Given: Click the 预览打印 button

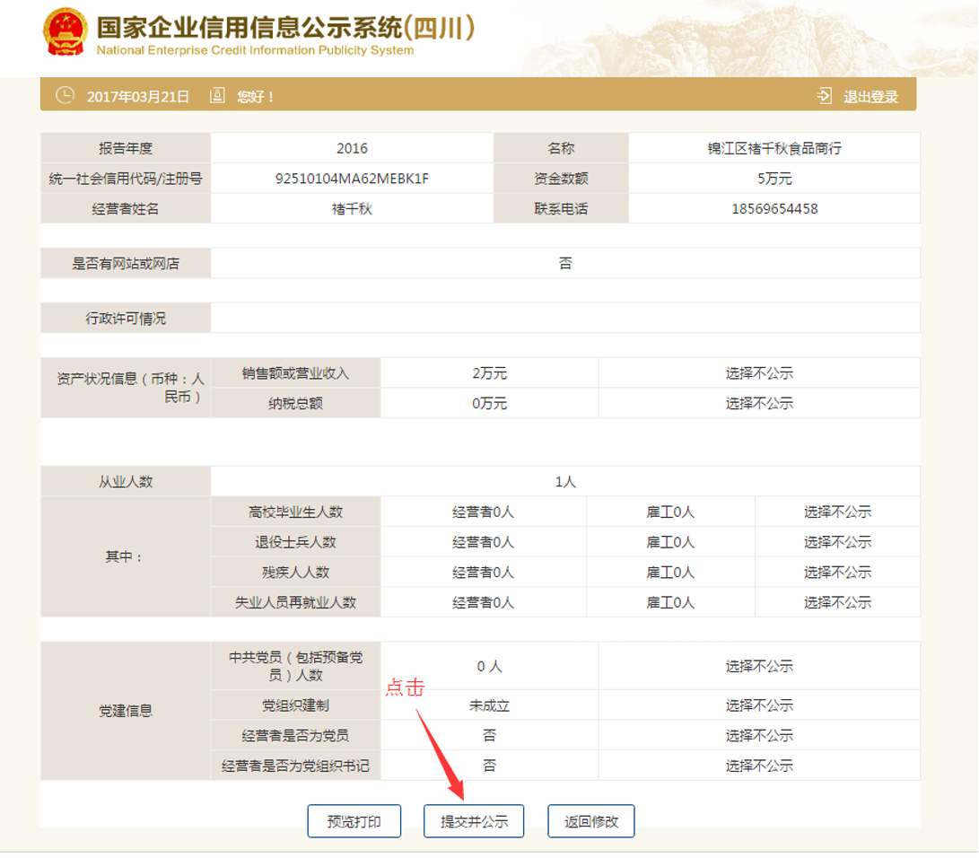Looking at the screenshot, I should point(354,820).
